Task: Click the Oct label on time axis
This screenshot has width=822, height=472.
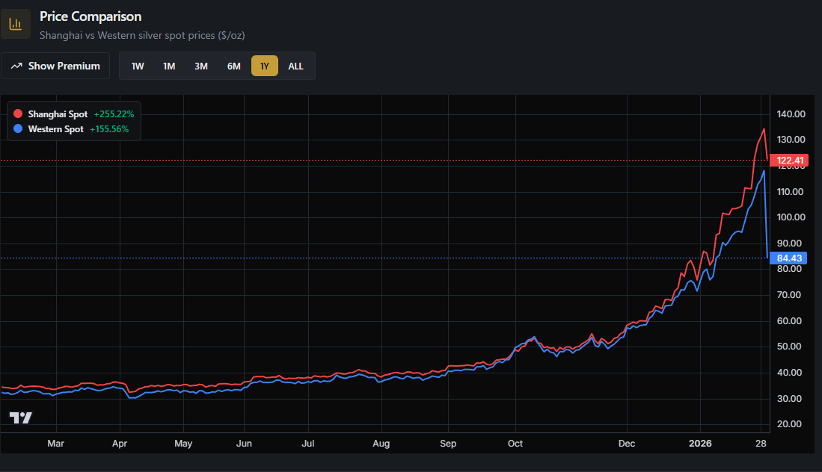Action: click(515, 444)
